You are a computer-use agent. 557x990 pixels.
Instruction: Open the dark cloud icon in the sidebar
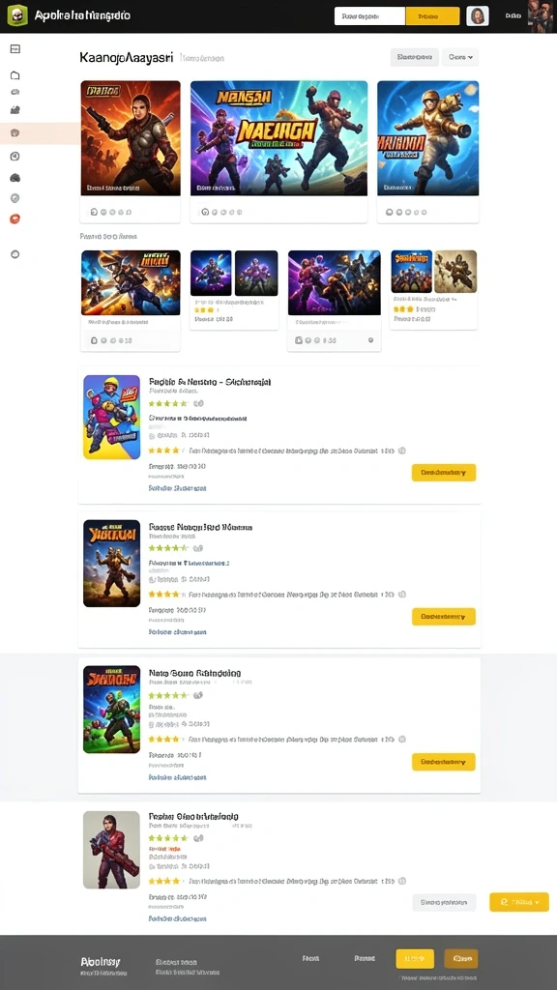tap(15, 178)
